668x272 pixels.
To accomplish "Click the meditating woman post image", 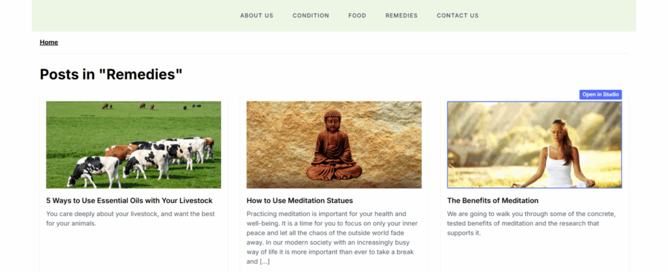I will pyautogui.click(x=534, y=144).
